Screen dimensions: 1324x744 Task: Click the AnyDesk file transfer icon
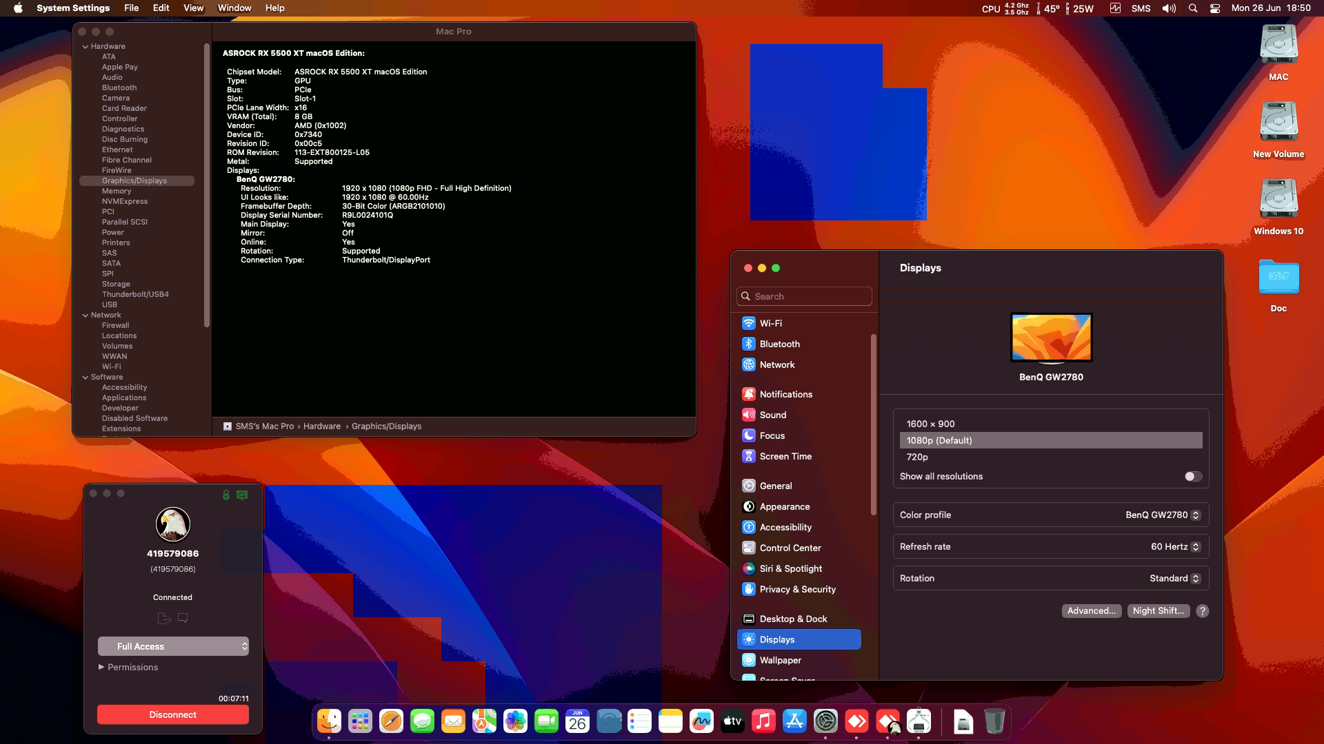pyautogui.click(x=164, y=618)
